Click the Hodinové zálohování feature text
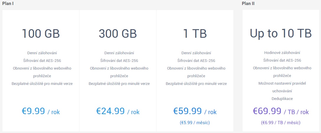The image size is (321, 133). (282, 53)
